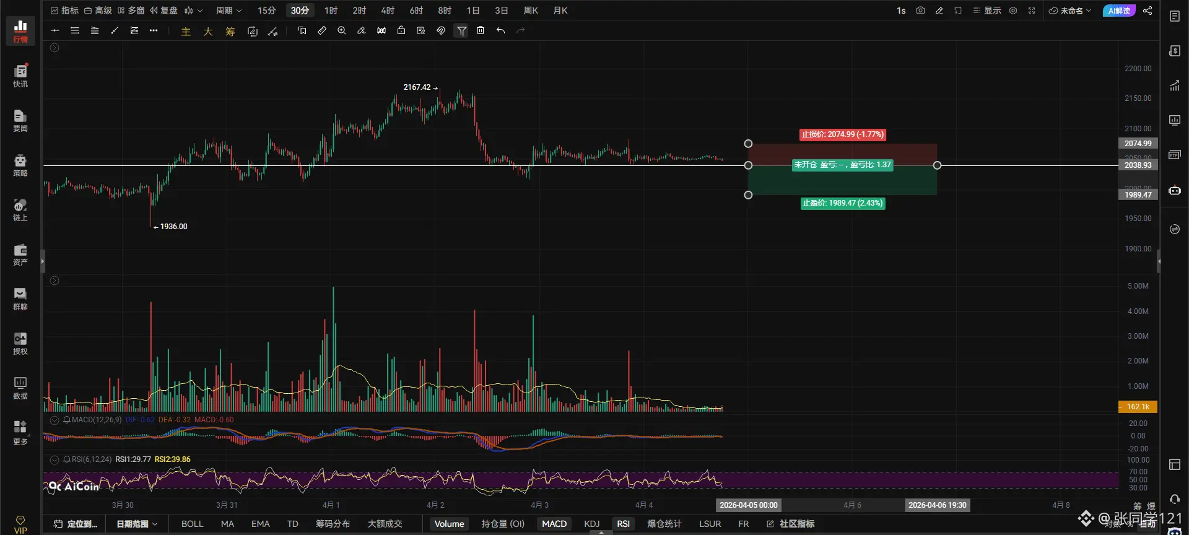
Task: Click the zoom-in magnifier tool
Action: click(342, 30)
